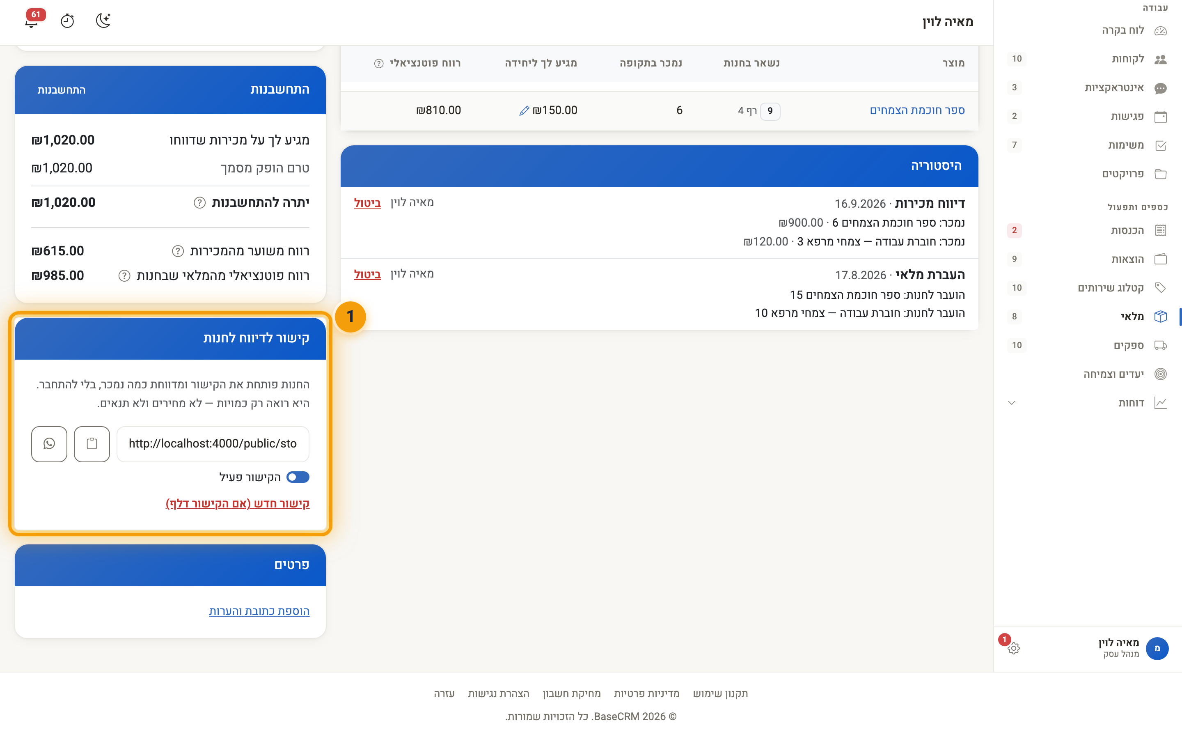This screenshot has width=1182, height=739.
Task: Open פגישות in sidebar
Action: [x=1087, y=116]
